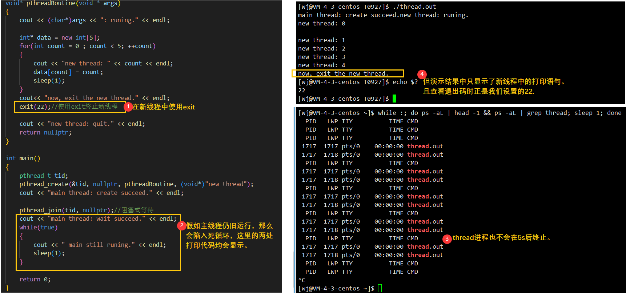Click the terminal output 'new thread: 3'
Image resolution: width=626 pixels, height=293 pixels.
point(322,57)
